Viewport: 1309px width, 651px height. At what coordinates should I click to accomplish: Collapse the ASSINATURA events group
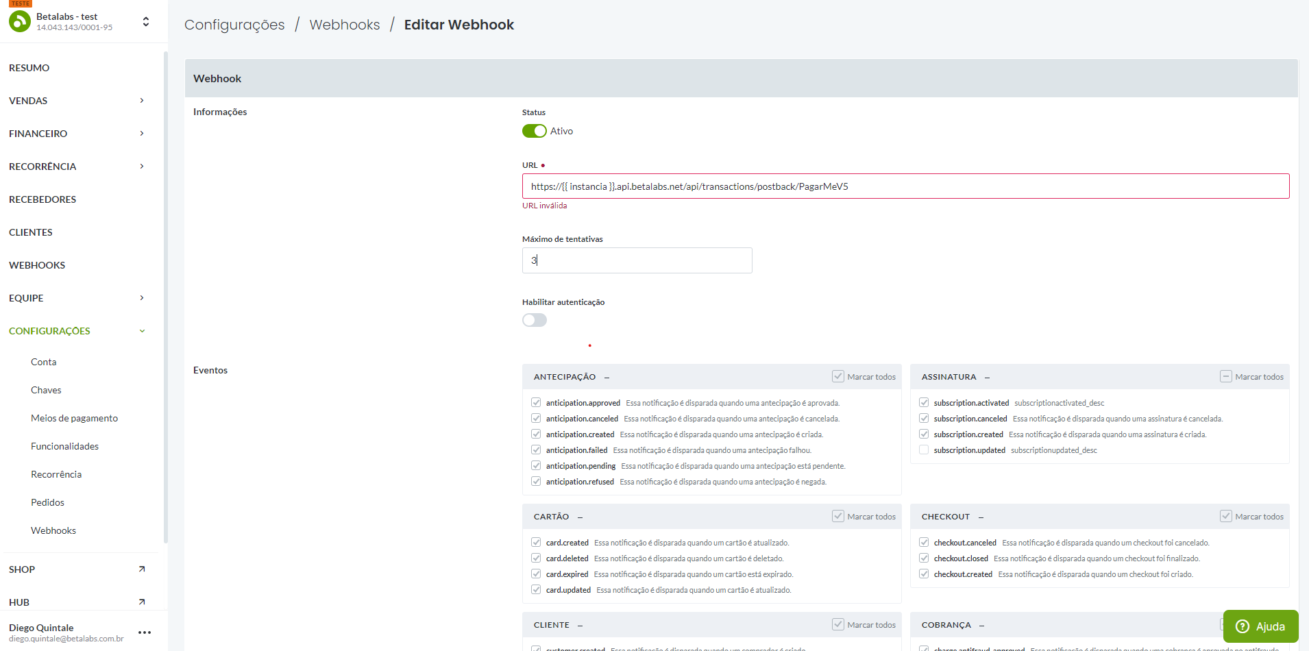pyautogui.click(x=988, y=377)
